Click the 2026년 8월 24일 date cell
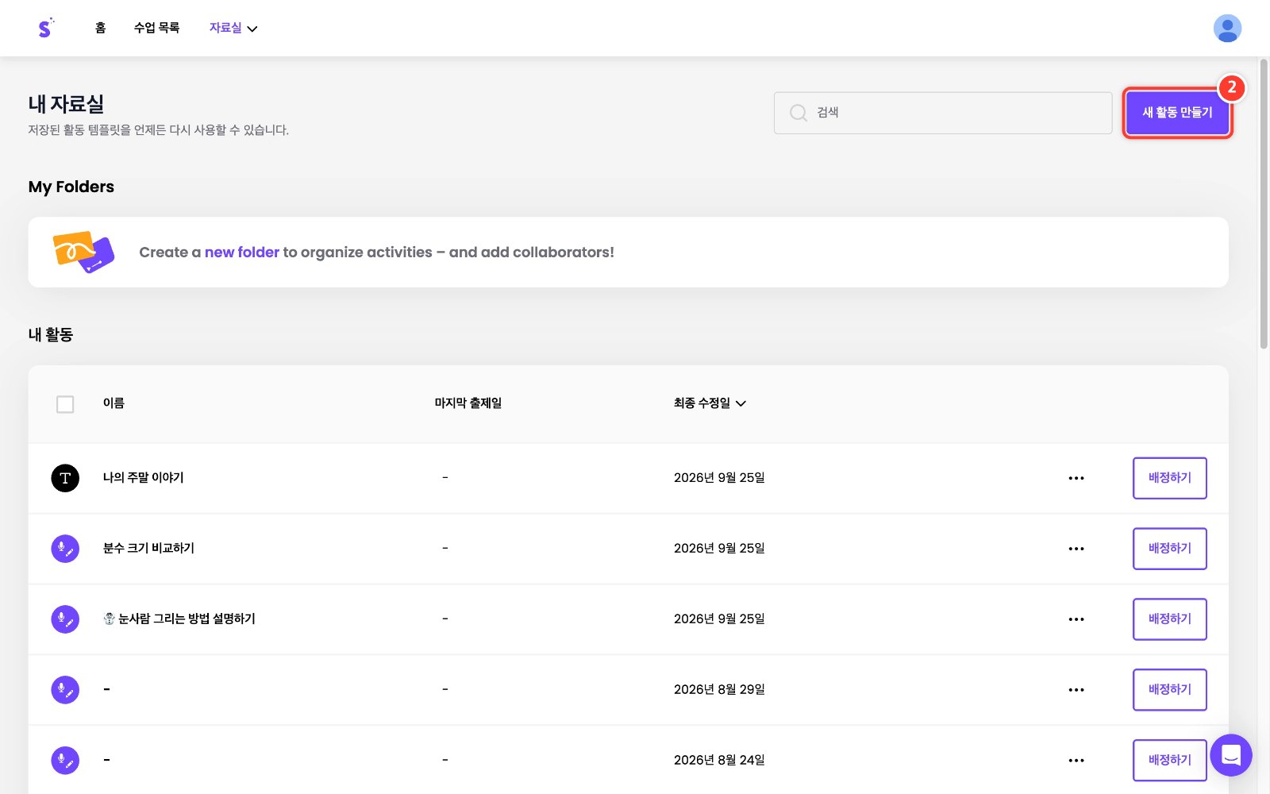Screen dimensions: 1270x794 (x=719, y=761)
